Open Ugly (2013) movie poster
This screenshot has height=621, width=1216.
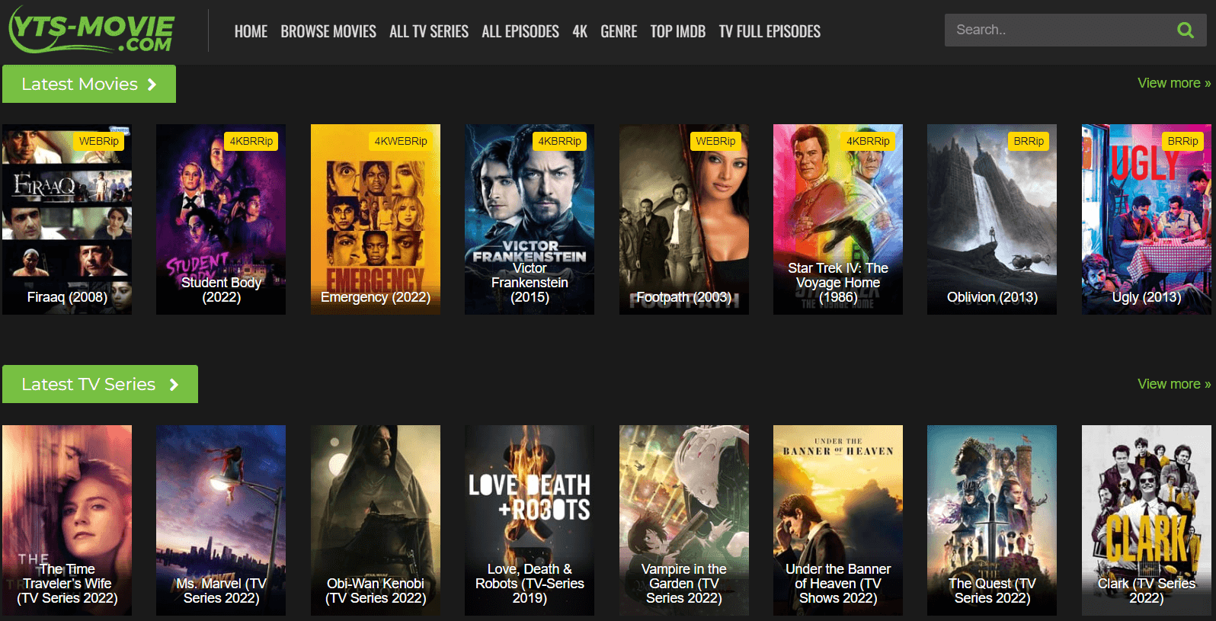(x=1147, y=219)
